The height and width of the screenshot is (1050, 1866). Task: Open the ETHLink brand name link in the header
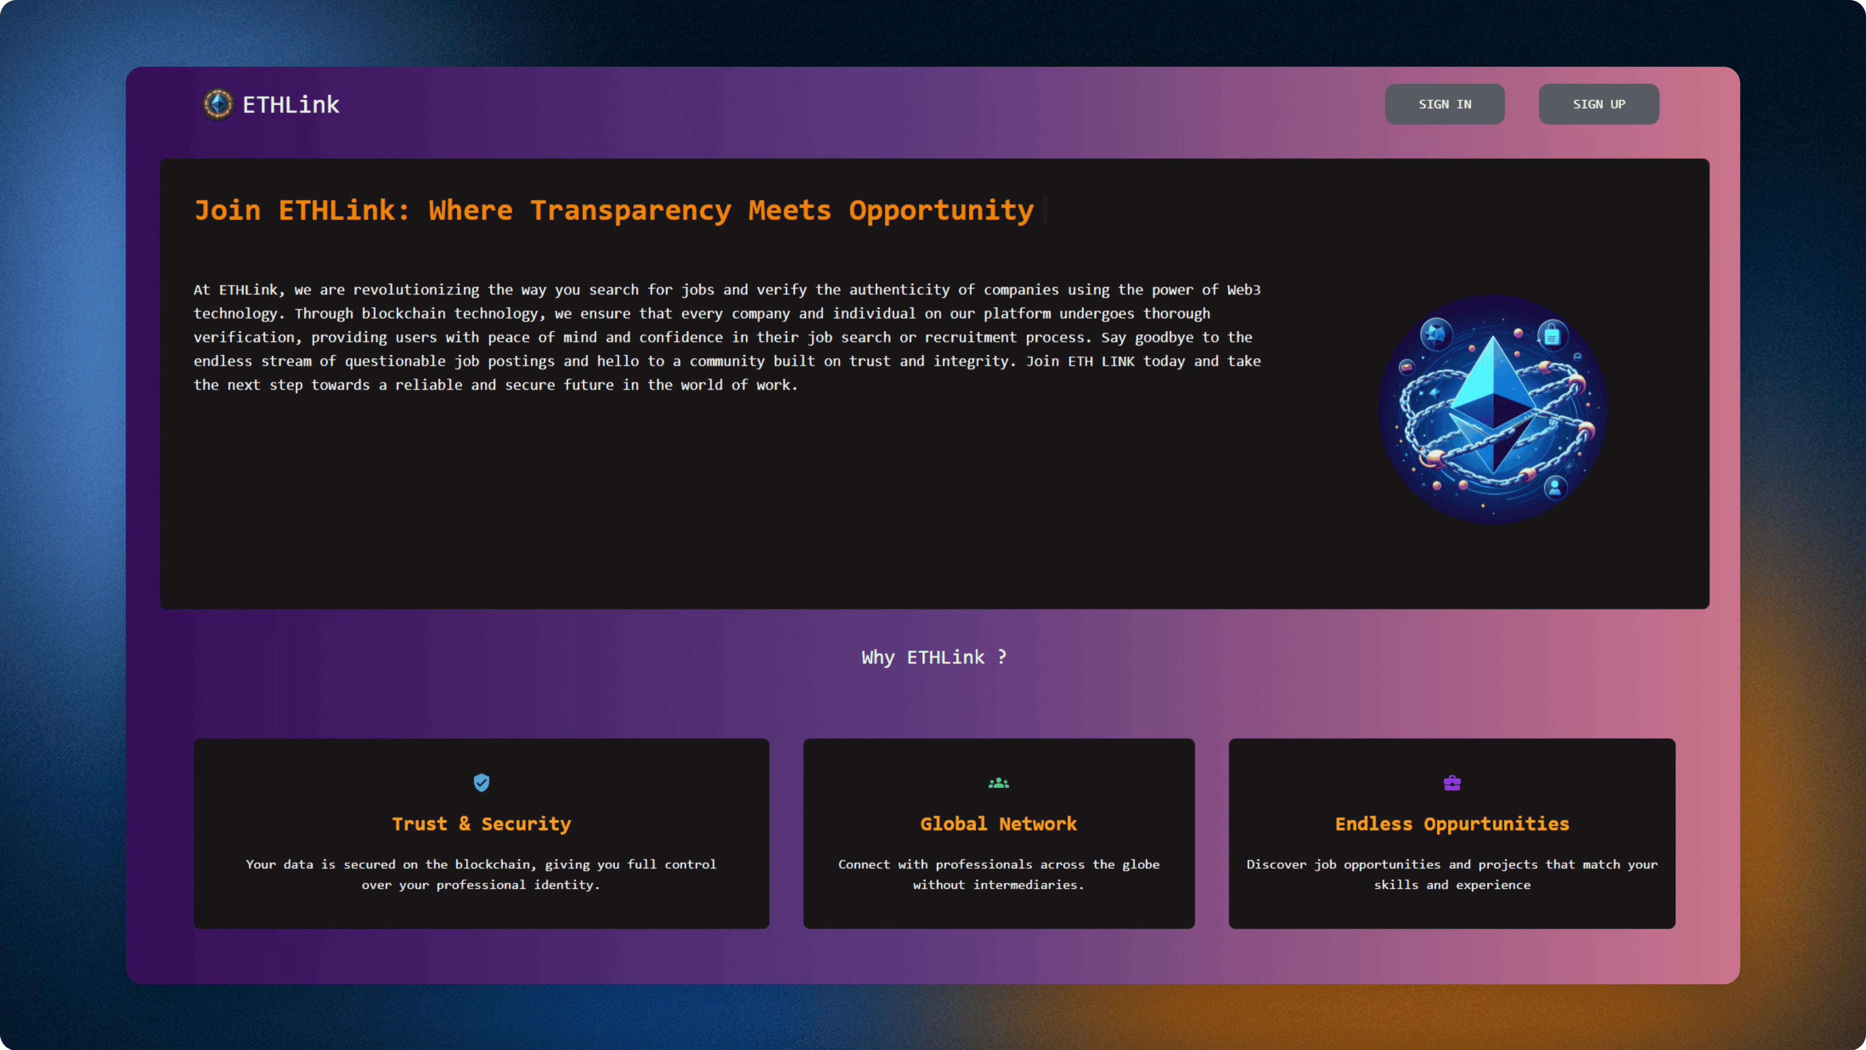click(x=290, y=104)
